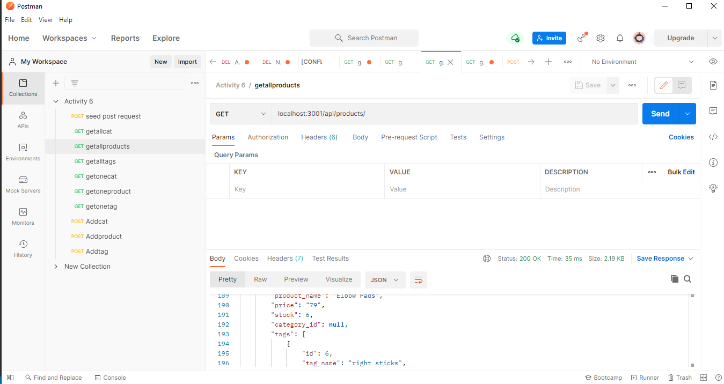Open the Documentation panel in the right sidebar

[713, 85]
